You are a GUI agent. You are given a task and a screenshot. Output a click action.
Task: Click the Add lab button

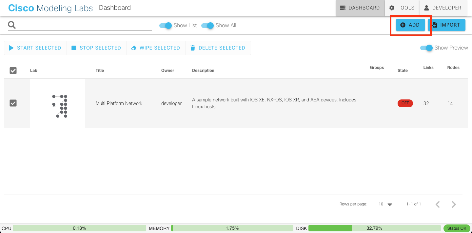[410, 25]
